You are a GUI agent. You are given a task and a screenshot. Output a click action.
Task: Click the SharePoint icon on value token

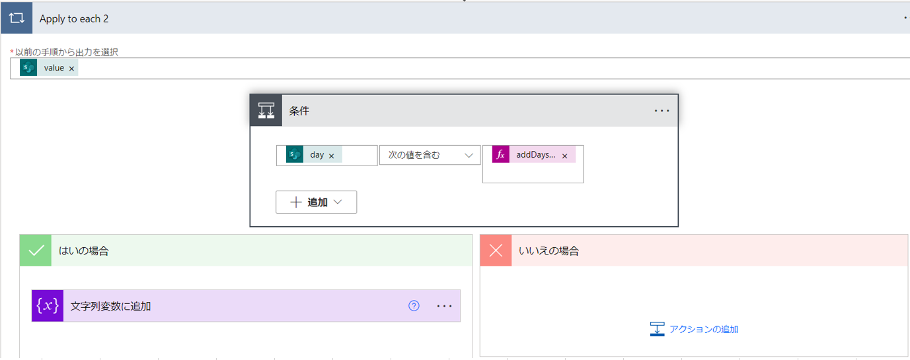tap(28, 68)
